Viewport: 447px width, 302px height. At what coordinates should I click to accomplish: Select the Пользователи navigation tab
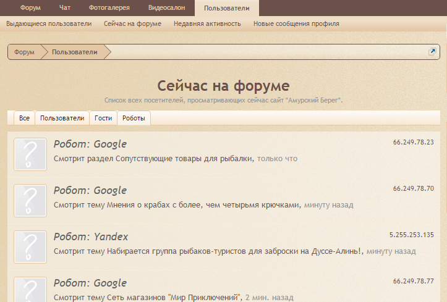[x=227, y=8]
